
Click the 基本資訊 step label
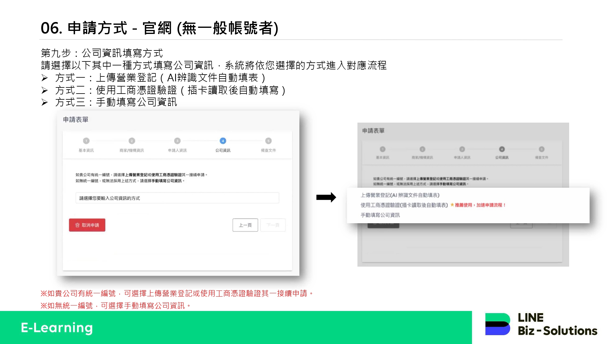86,150
